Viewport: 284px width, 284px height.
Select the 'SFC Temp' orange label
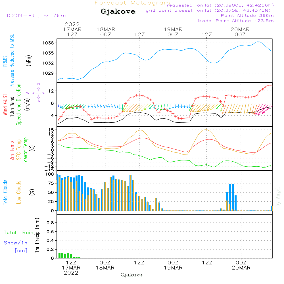coord(18,150)
